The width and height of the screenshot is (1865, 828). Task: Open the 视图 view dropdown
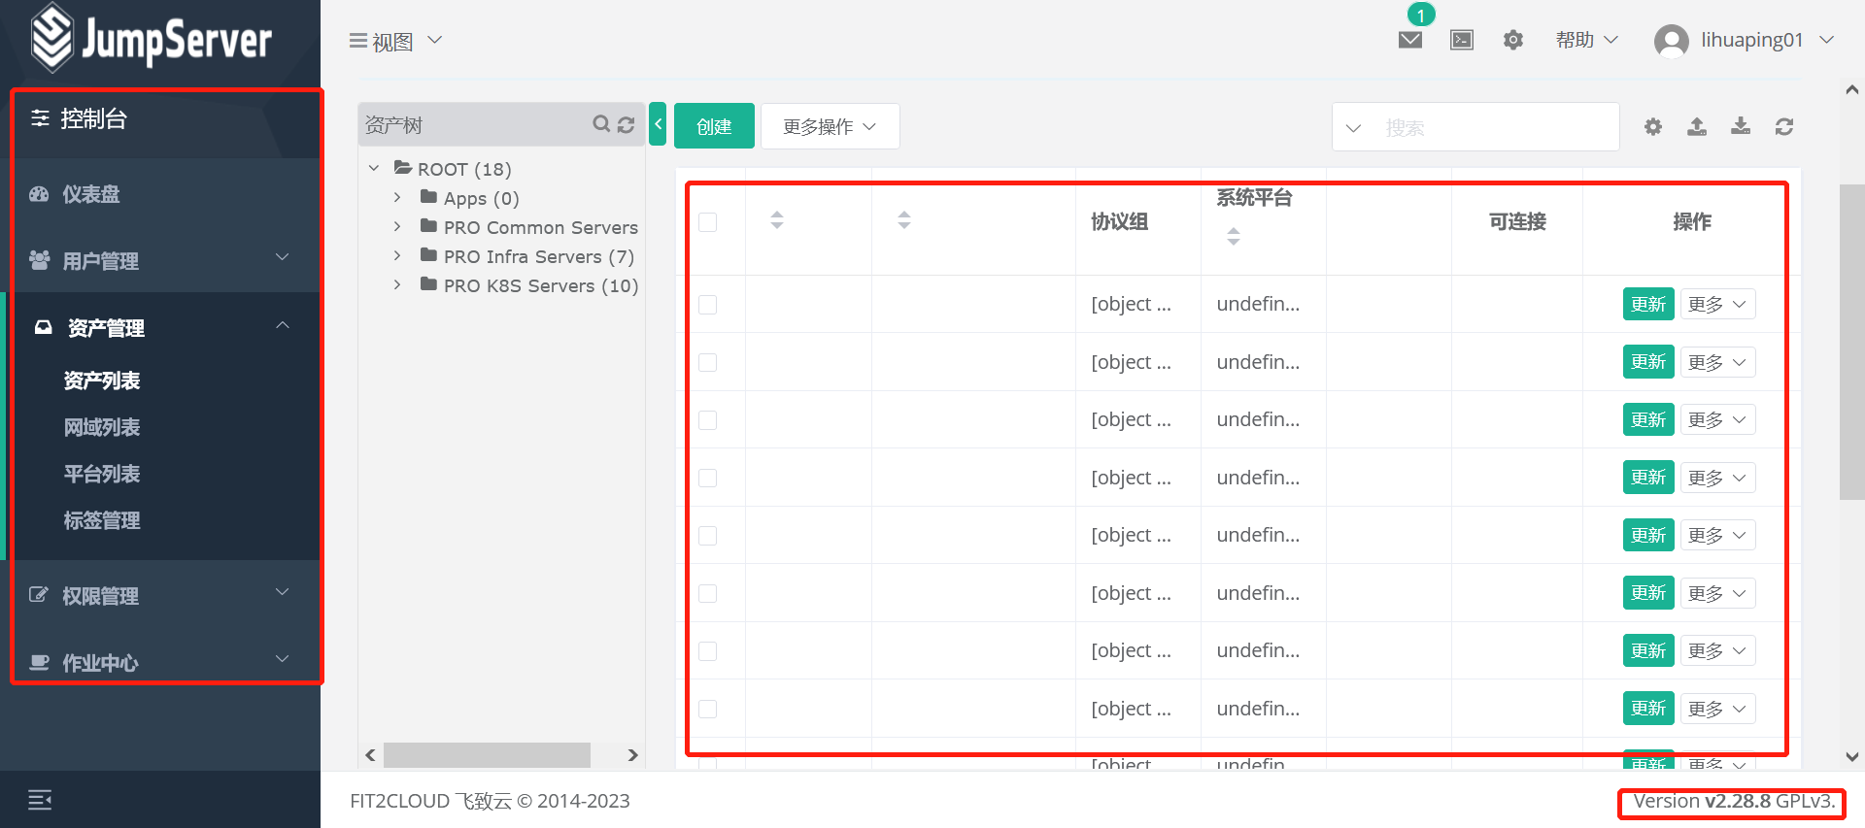coord(396,41)
